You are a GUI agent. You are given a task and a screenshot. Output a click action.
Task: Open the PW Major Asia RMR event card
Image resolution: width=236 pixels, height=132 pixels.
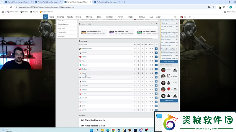click(x=93, y=32)
